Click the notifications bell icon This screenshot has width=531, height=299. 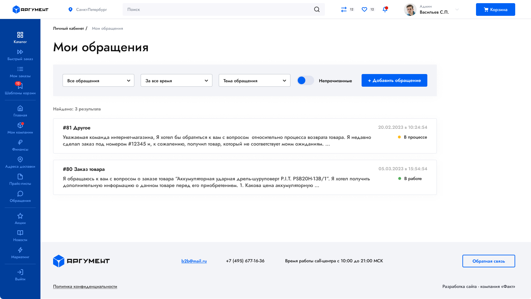coord(385,9)
